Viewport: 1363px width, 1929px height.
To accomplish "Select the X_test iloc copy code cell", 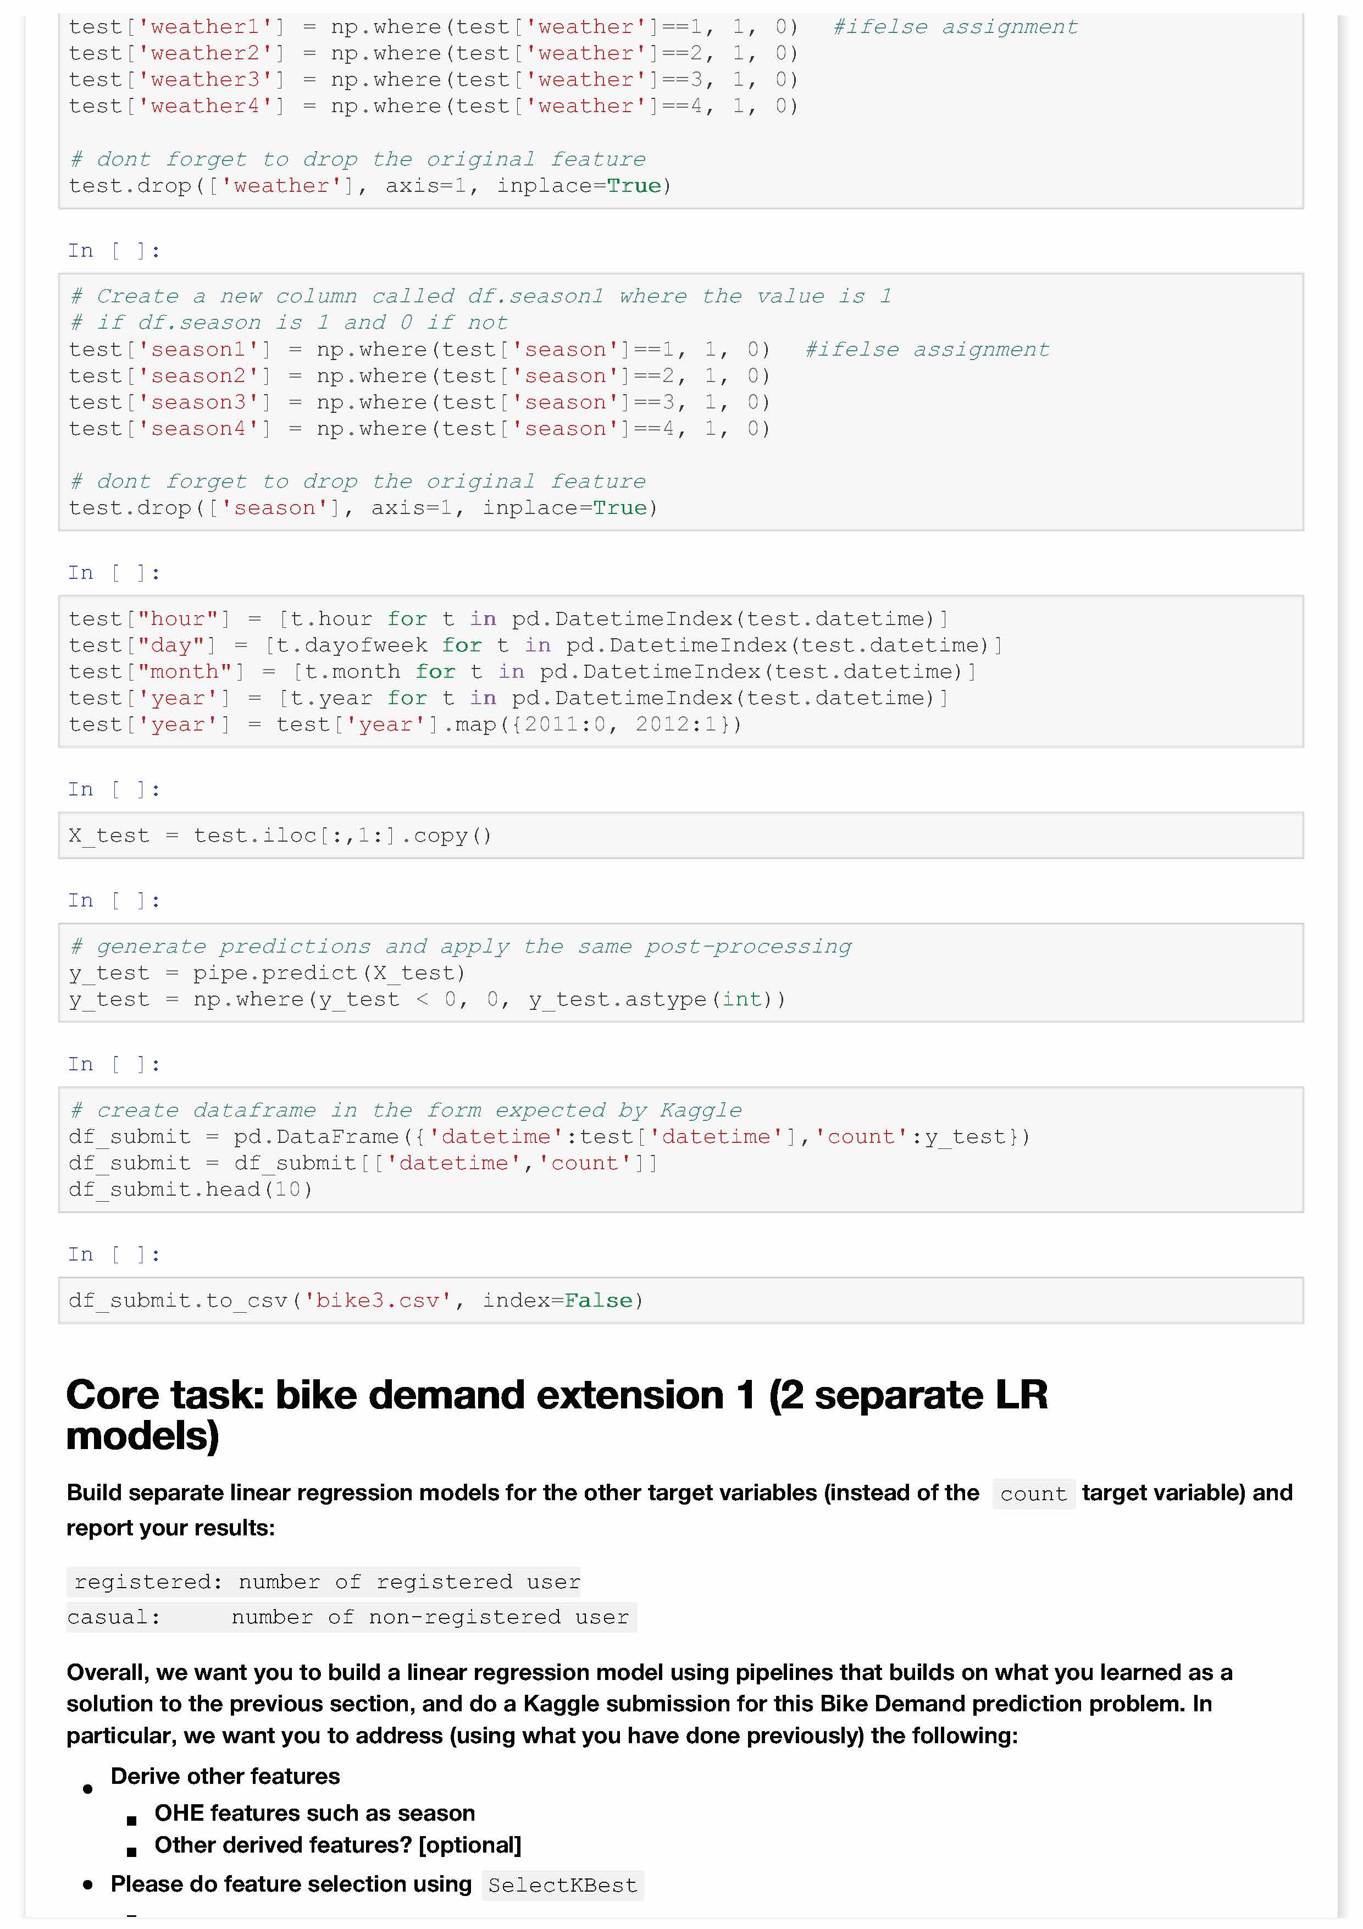I will point(680,835).
